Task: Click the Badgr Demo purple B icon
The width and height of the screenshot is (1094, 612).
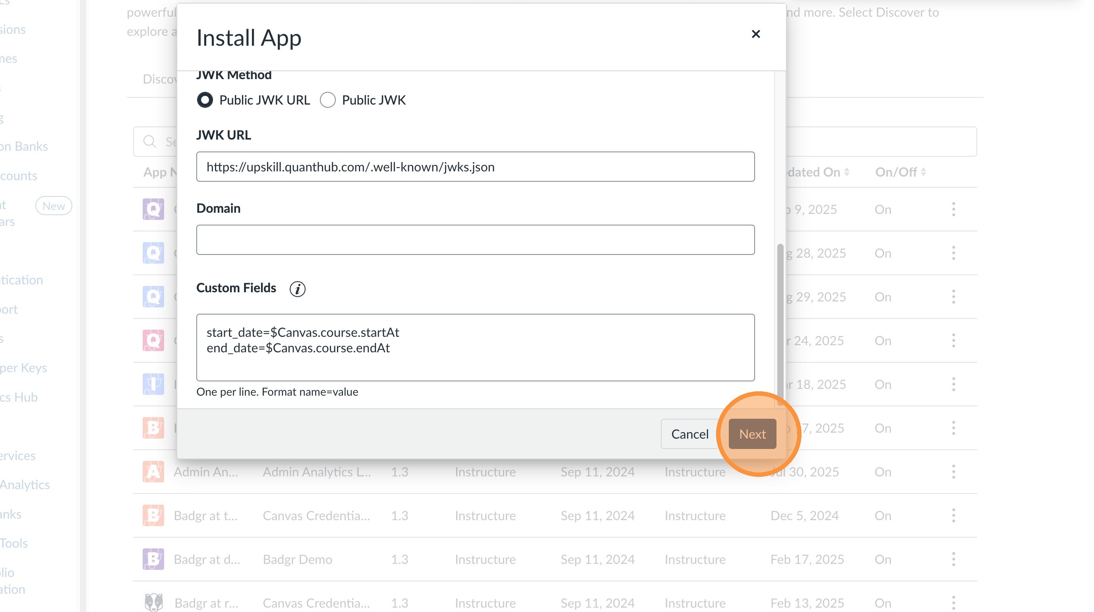Action: point(153,559)
